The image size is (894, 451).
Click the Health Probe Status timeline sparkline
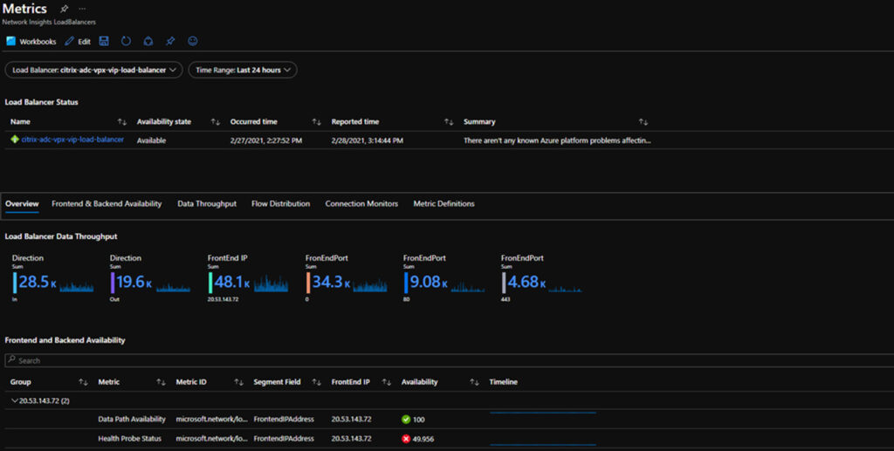click(543, 444)
